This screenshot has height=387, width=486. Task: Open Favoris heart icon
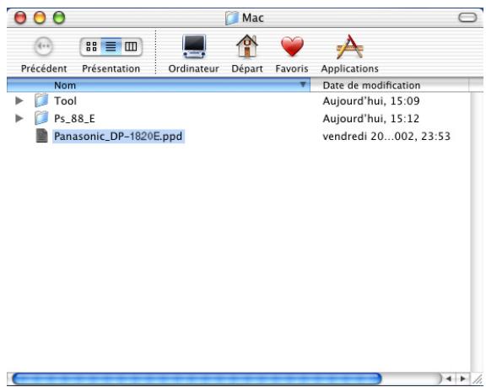pyautogui.click(x=292, y=46)
